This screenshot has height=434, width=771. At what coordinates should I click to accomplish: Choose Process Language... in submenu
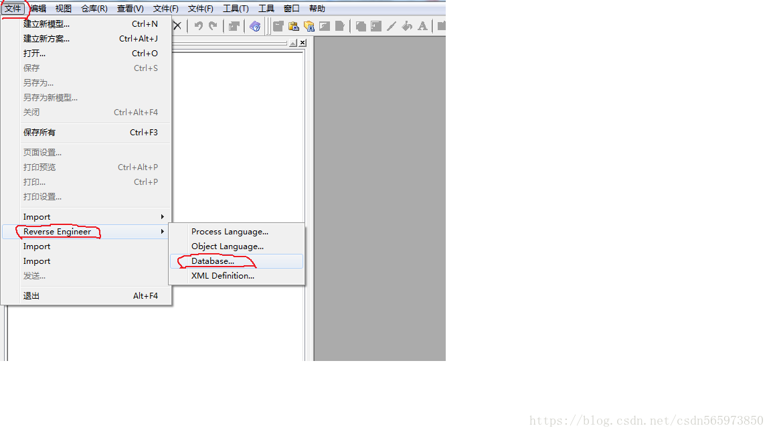(236, 231)
